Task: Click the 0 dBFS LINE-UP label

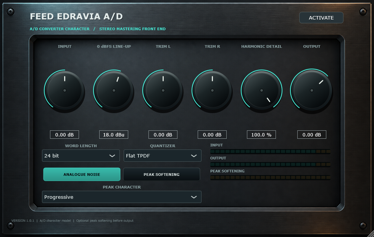Action: point(114,46)
